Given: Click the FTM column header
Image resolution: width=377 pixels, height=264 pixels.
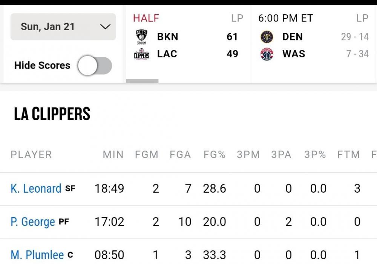Looking at the screenshot, I should click(348, 155).
